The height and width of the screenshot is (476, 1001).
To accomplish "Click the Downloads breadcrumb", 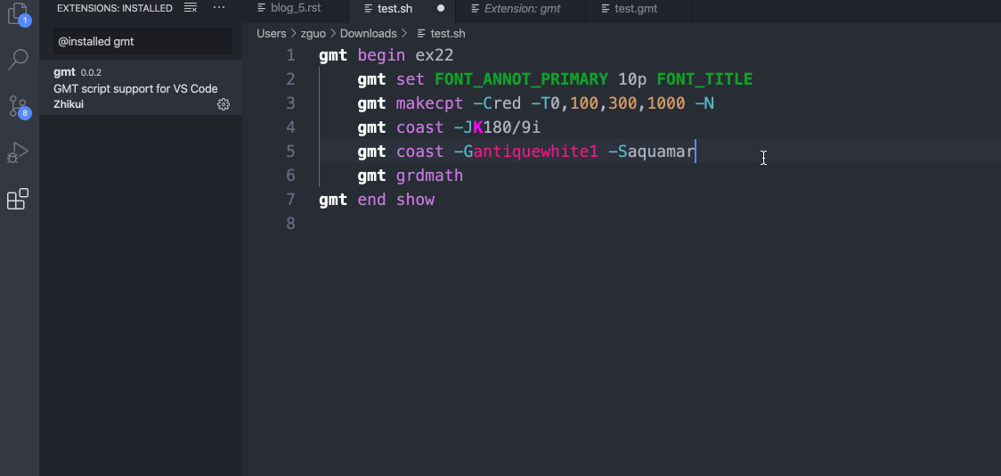I will (369, 33).
